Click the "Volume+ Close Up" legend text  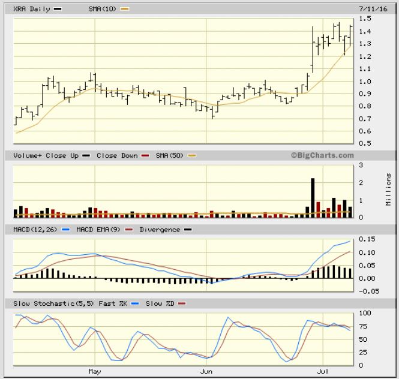[46, 156]
